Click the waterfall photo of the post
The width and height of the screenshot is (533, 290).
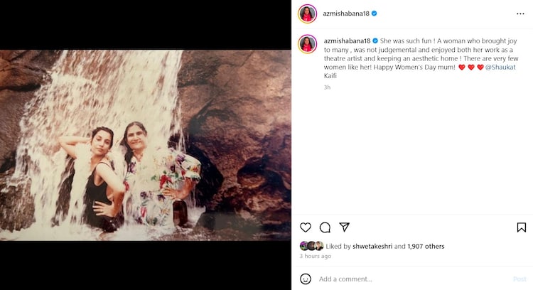tap(146, 145)
